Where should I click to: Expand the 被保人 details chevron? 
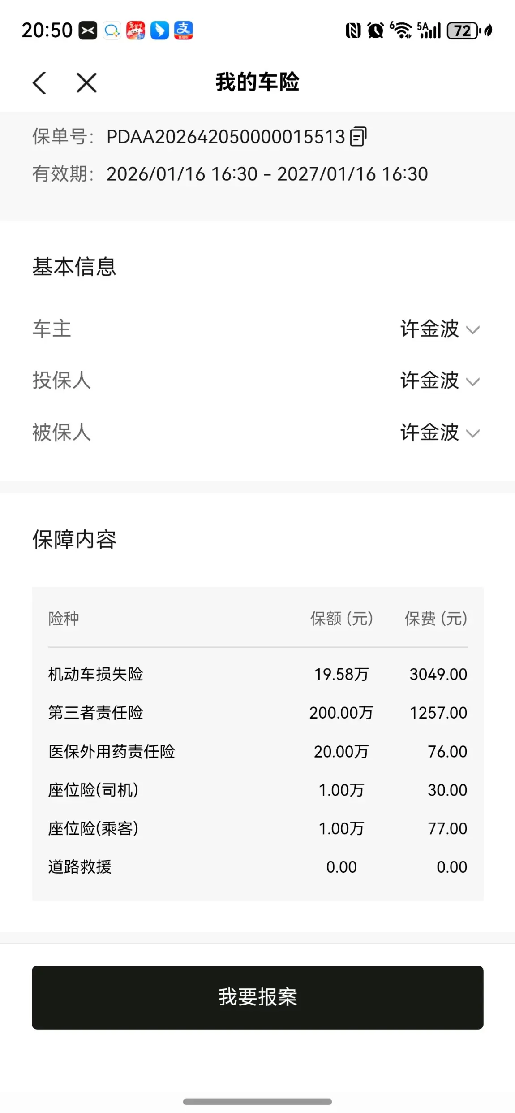(473, 433)
